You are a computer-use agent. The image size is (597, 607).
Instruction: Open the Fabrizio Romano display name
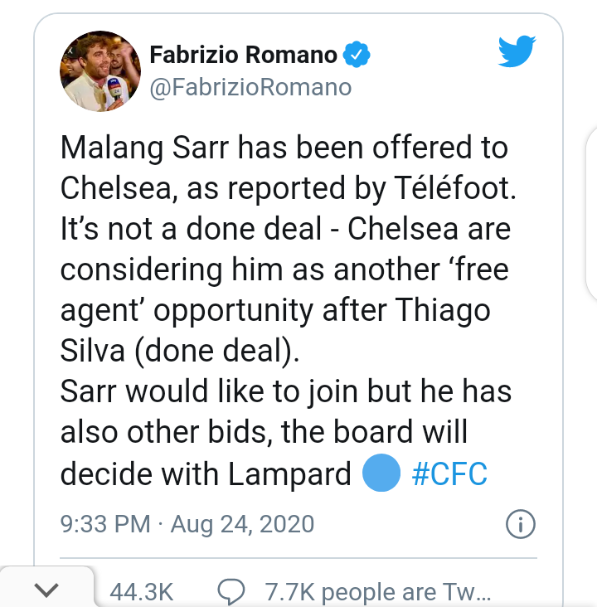coord(244,55)
